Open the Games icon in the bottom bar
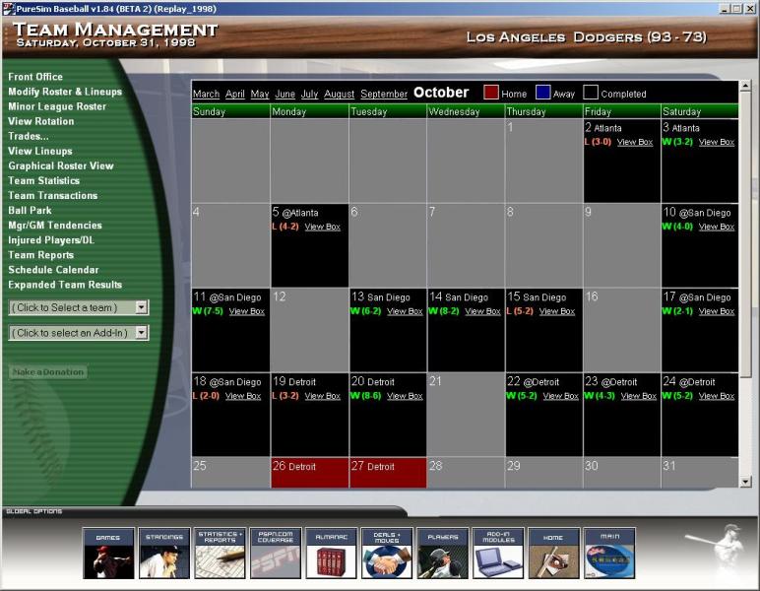Viewport: 760px width, 591px height. pyautogui.click(x=108, y=554)
